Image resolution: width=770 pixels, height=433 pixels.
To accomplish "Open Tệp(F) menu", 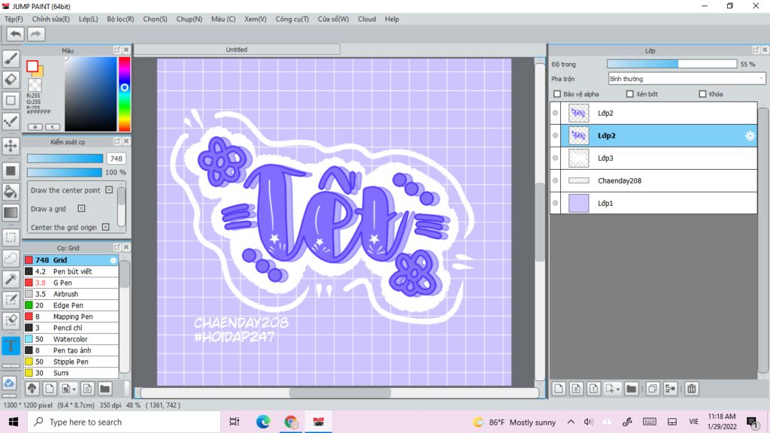I will [x=14, y=19].
